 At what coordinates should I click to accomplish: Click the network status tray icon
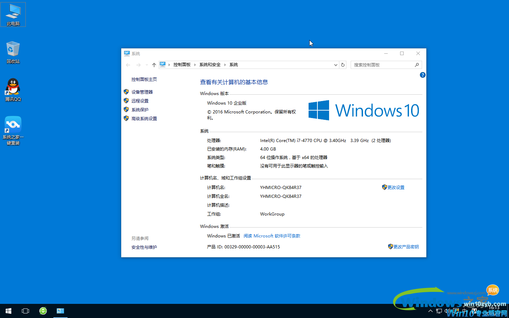pos(439,311)
